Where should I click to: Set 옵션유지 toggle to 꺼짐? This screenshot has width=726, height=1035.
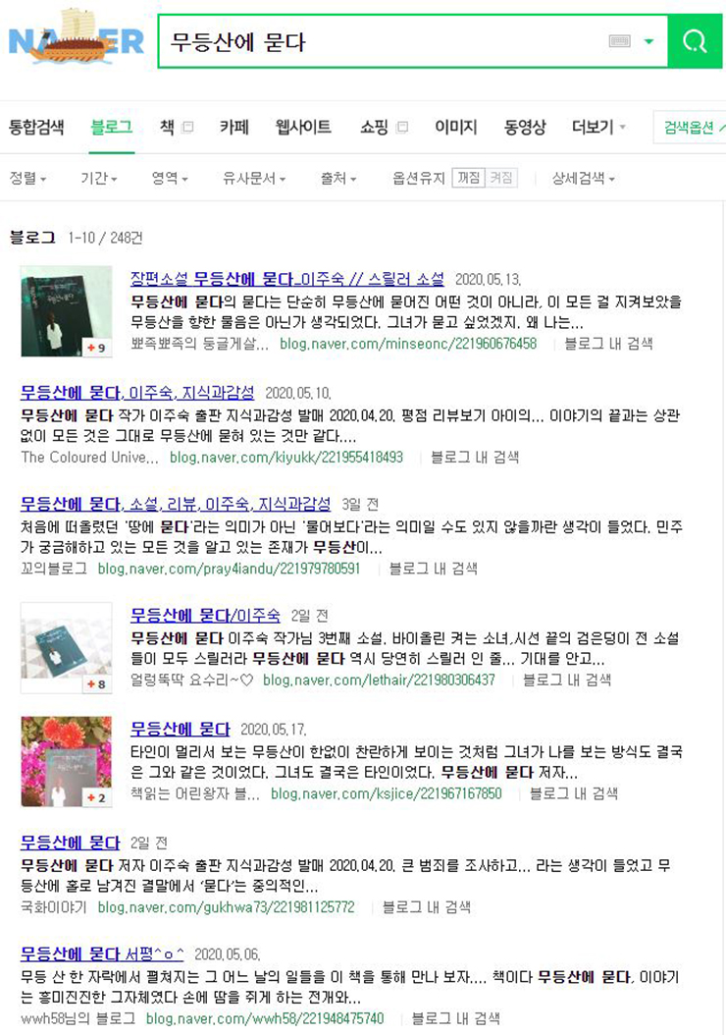pyautogui.click(x=469, y=178)
